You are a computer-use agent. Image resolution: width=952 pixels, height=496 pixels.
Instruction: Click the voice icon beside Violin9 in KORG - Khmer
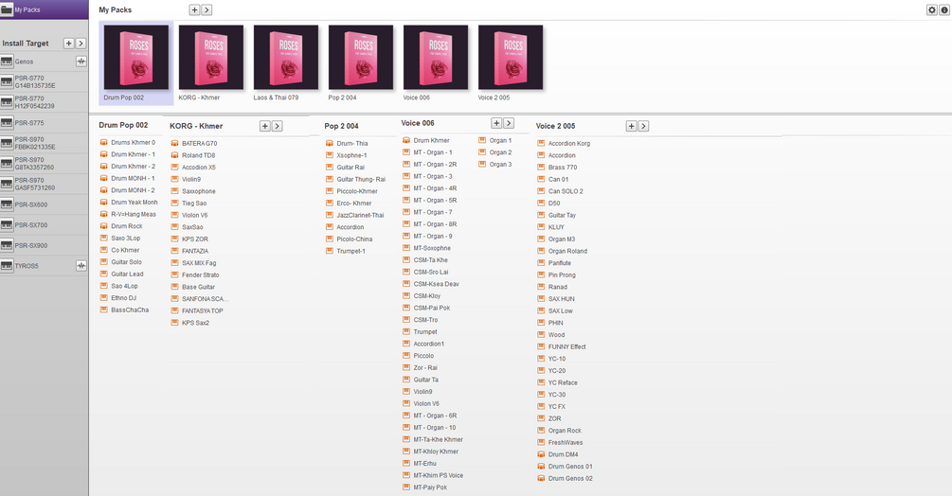tap(175, 180)
